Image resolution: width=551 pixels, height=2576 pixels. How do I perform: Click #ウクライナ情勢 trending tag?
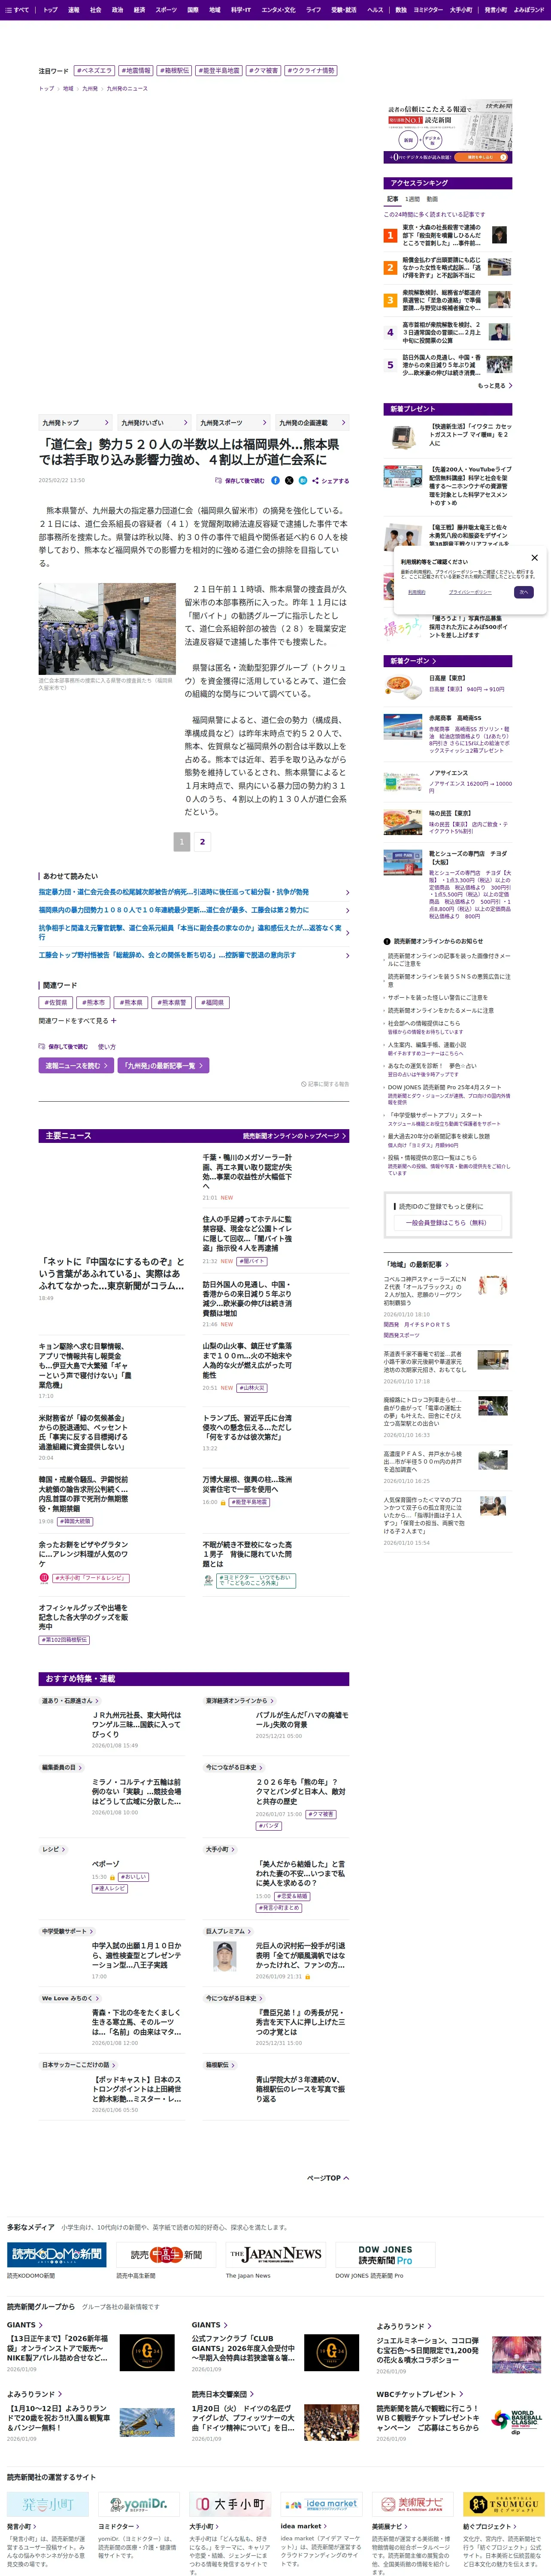[x=311, y=71]
